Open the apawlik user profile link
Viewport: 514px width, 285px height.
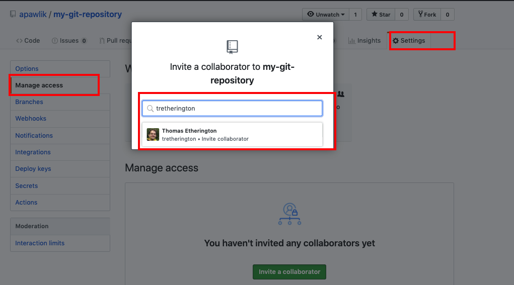[x=33, y=15]
